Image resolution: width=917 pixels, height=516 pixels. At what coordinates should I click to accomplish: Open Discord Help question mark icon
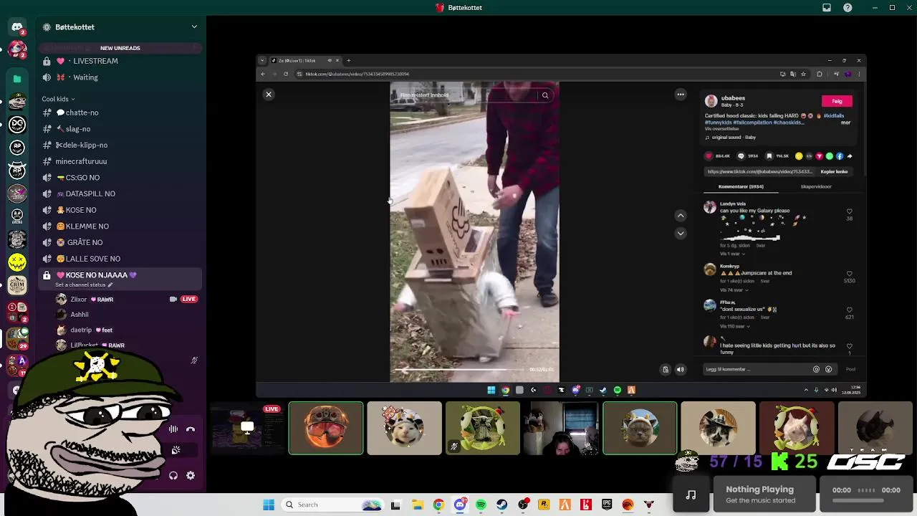848,8
